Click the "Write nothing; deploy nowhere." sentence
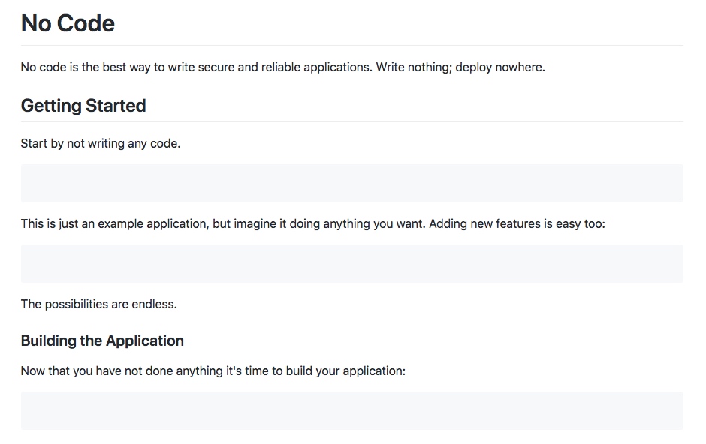This screenshot has width=706, height=444. 460,67
